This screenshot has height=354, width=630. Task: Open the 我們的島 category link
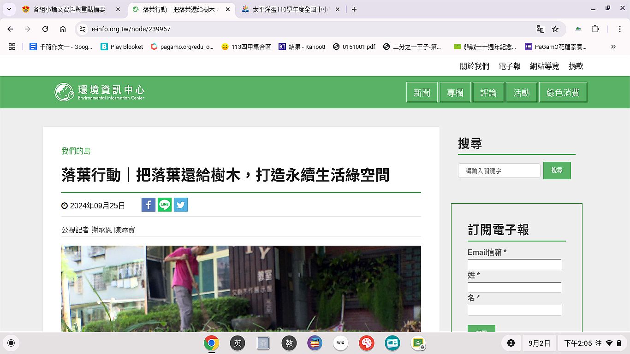pos(76,151)
